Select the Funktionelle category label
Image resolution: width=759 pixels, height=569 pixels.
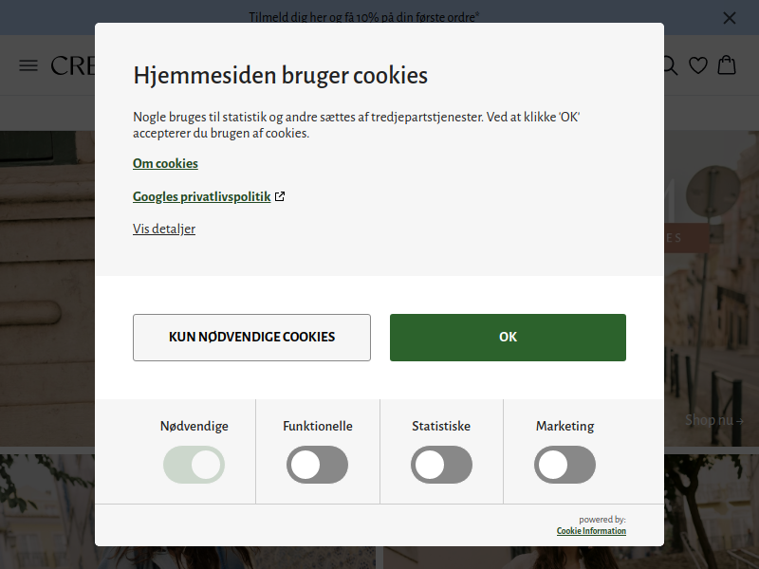tap(318, 426)
